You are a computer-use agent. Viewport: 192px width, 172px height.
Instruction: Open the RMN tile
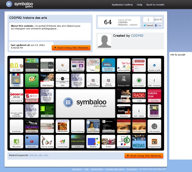coord(62,80)
